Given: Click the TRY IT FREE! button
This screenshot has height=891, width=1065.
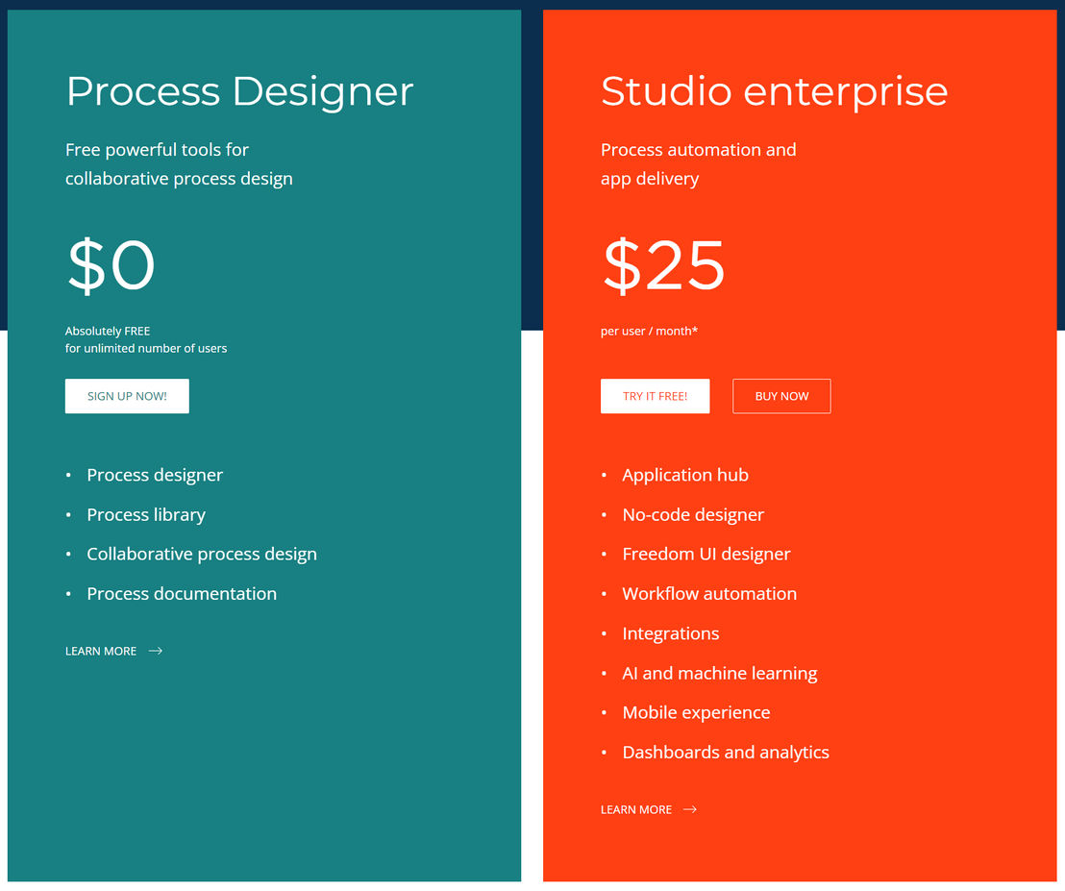Looking at the screenshot, I should point(655,396).
